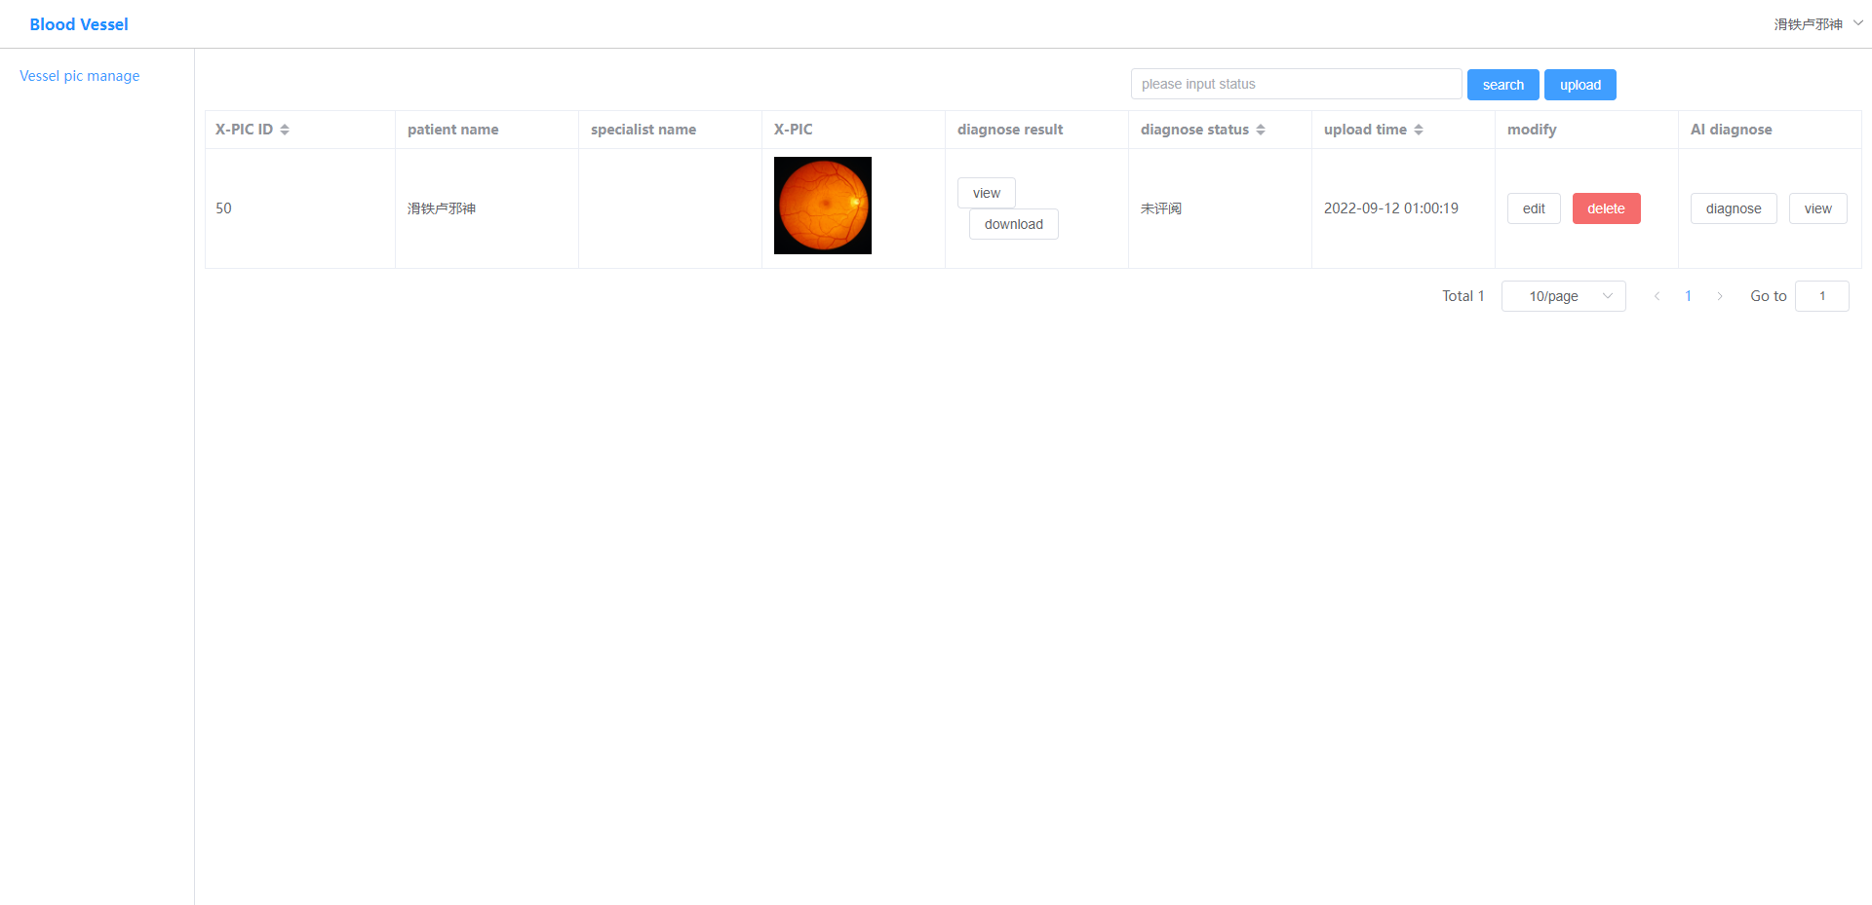Image resolution: width=1872 pixels, height=905 pixels.
Task: Click the status search input field
Action: pyautogui.click(x=1295, y=84)
